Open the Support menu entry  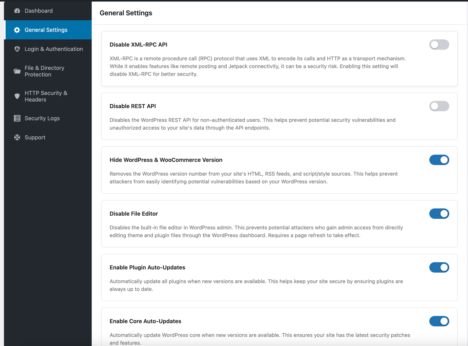coord(48,137)
